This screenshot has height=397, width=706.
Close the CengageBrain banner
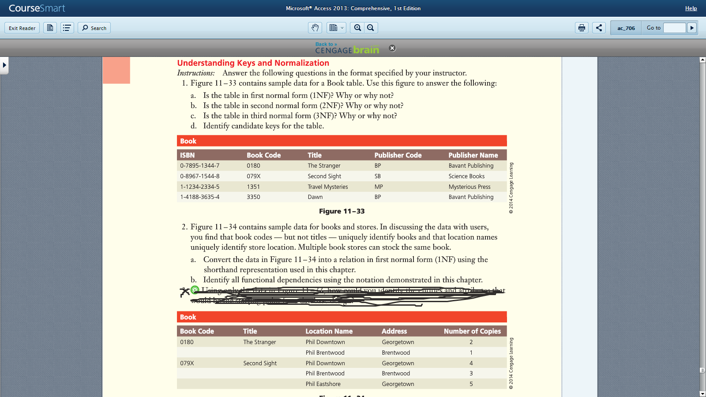[x=392, y=48]
